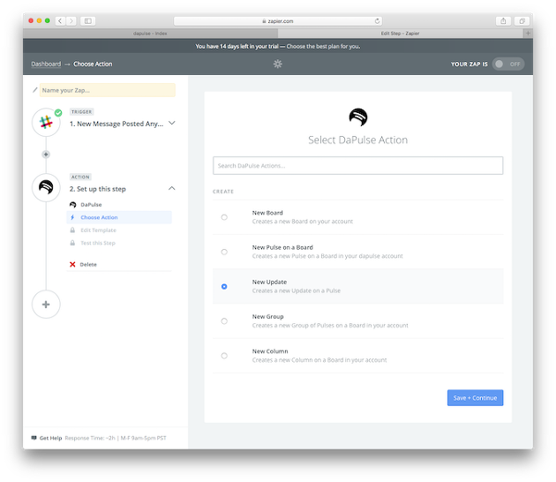
Task: Click the zapier.com address bar
Action: [x=278, y=21]
